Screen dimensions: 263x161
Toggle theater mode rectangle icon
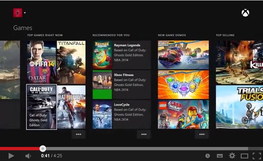[244, 156]
